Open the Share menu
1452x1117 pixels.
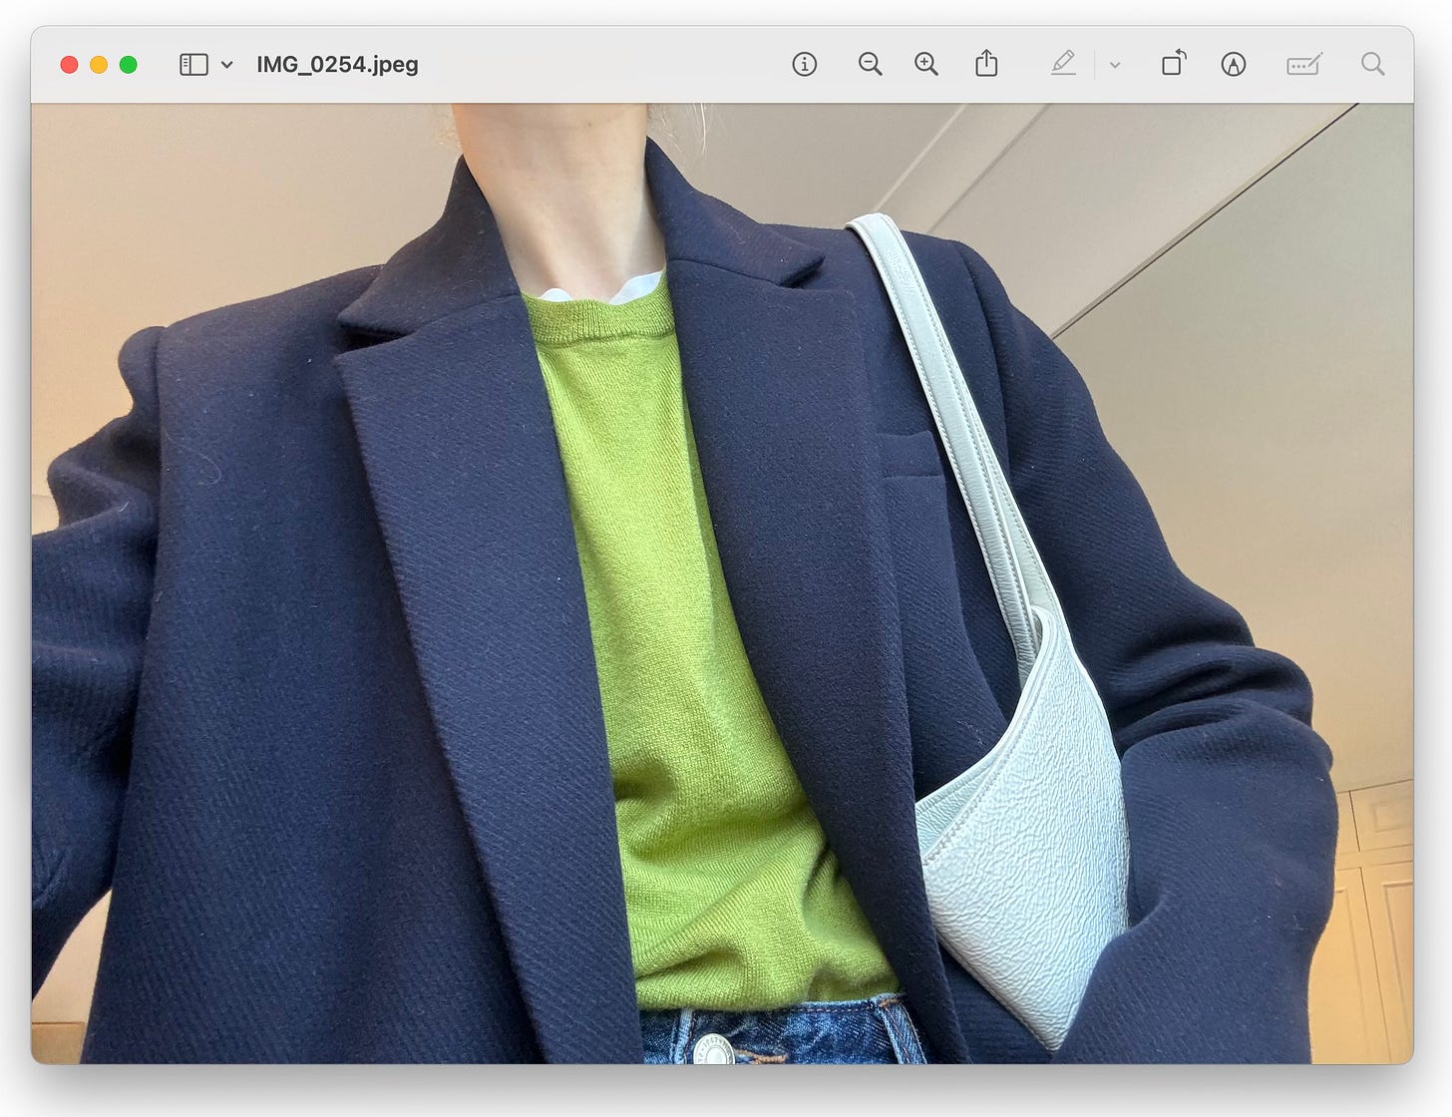[x=986, y=64]
